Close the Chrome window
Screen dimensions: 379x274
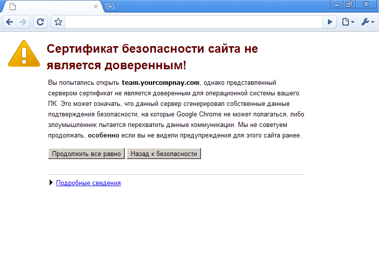(x=366, y=5)
